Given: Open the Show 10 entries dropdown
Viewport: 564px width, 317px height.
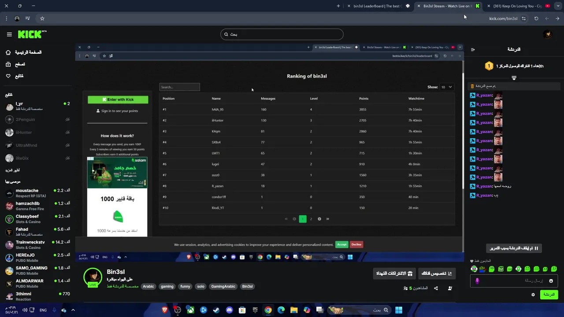Looking at the screenshot, I should (x=446, y=87).
